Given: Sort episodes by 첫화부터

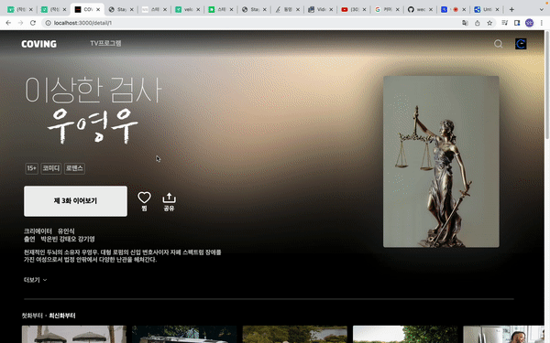Looking at the screenshot, I should click(32, 316).
